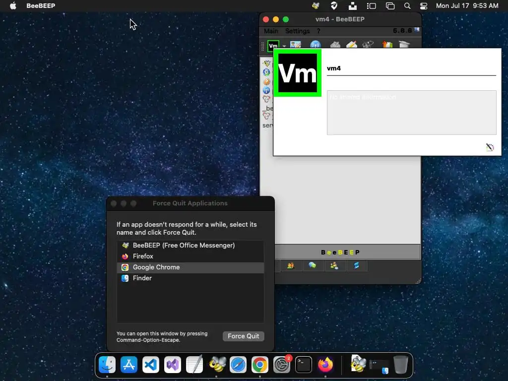Open Google Chrome from the Dock
Image resolution: width=508 pixels, height=381 pixels.
point(260,365)
